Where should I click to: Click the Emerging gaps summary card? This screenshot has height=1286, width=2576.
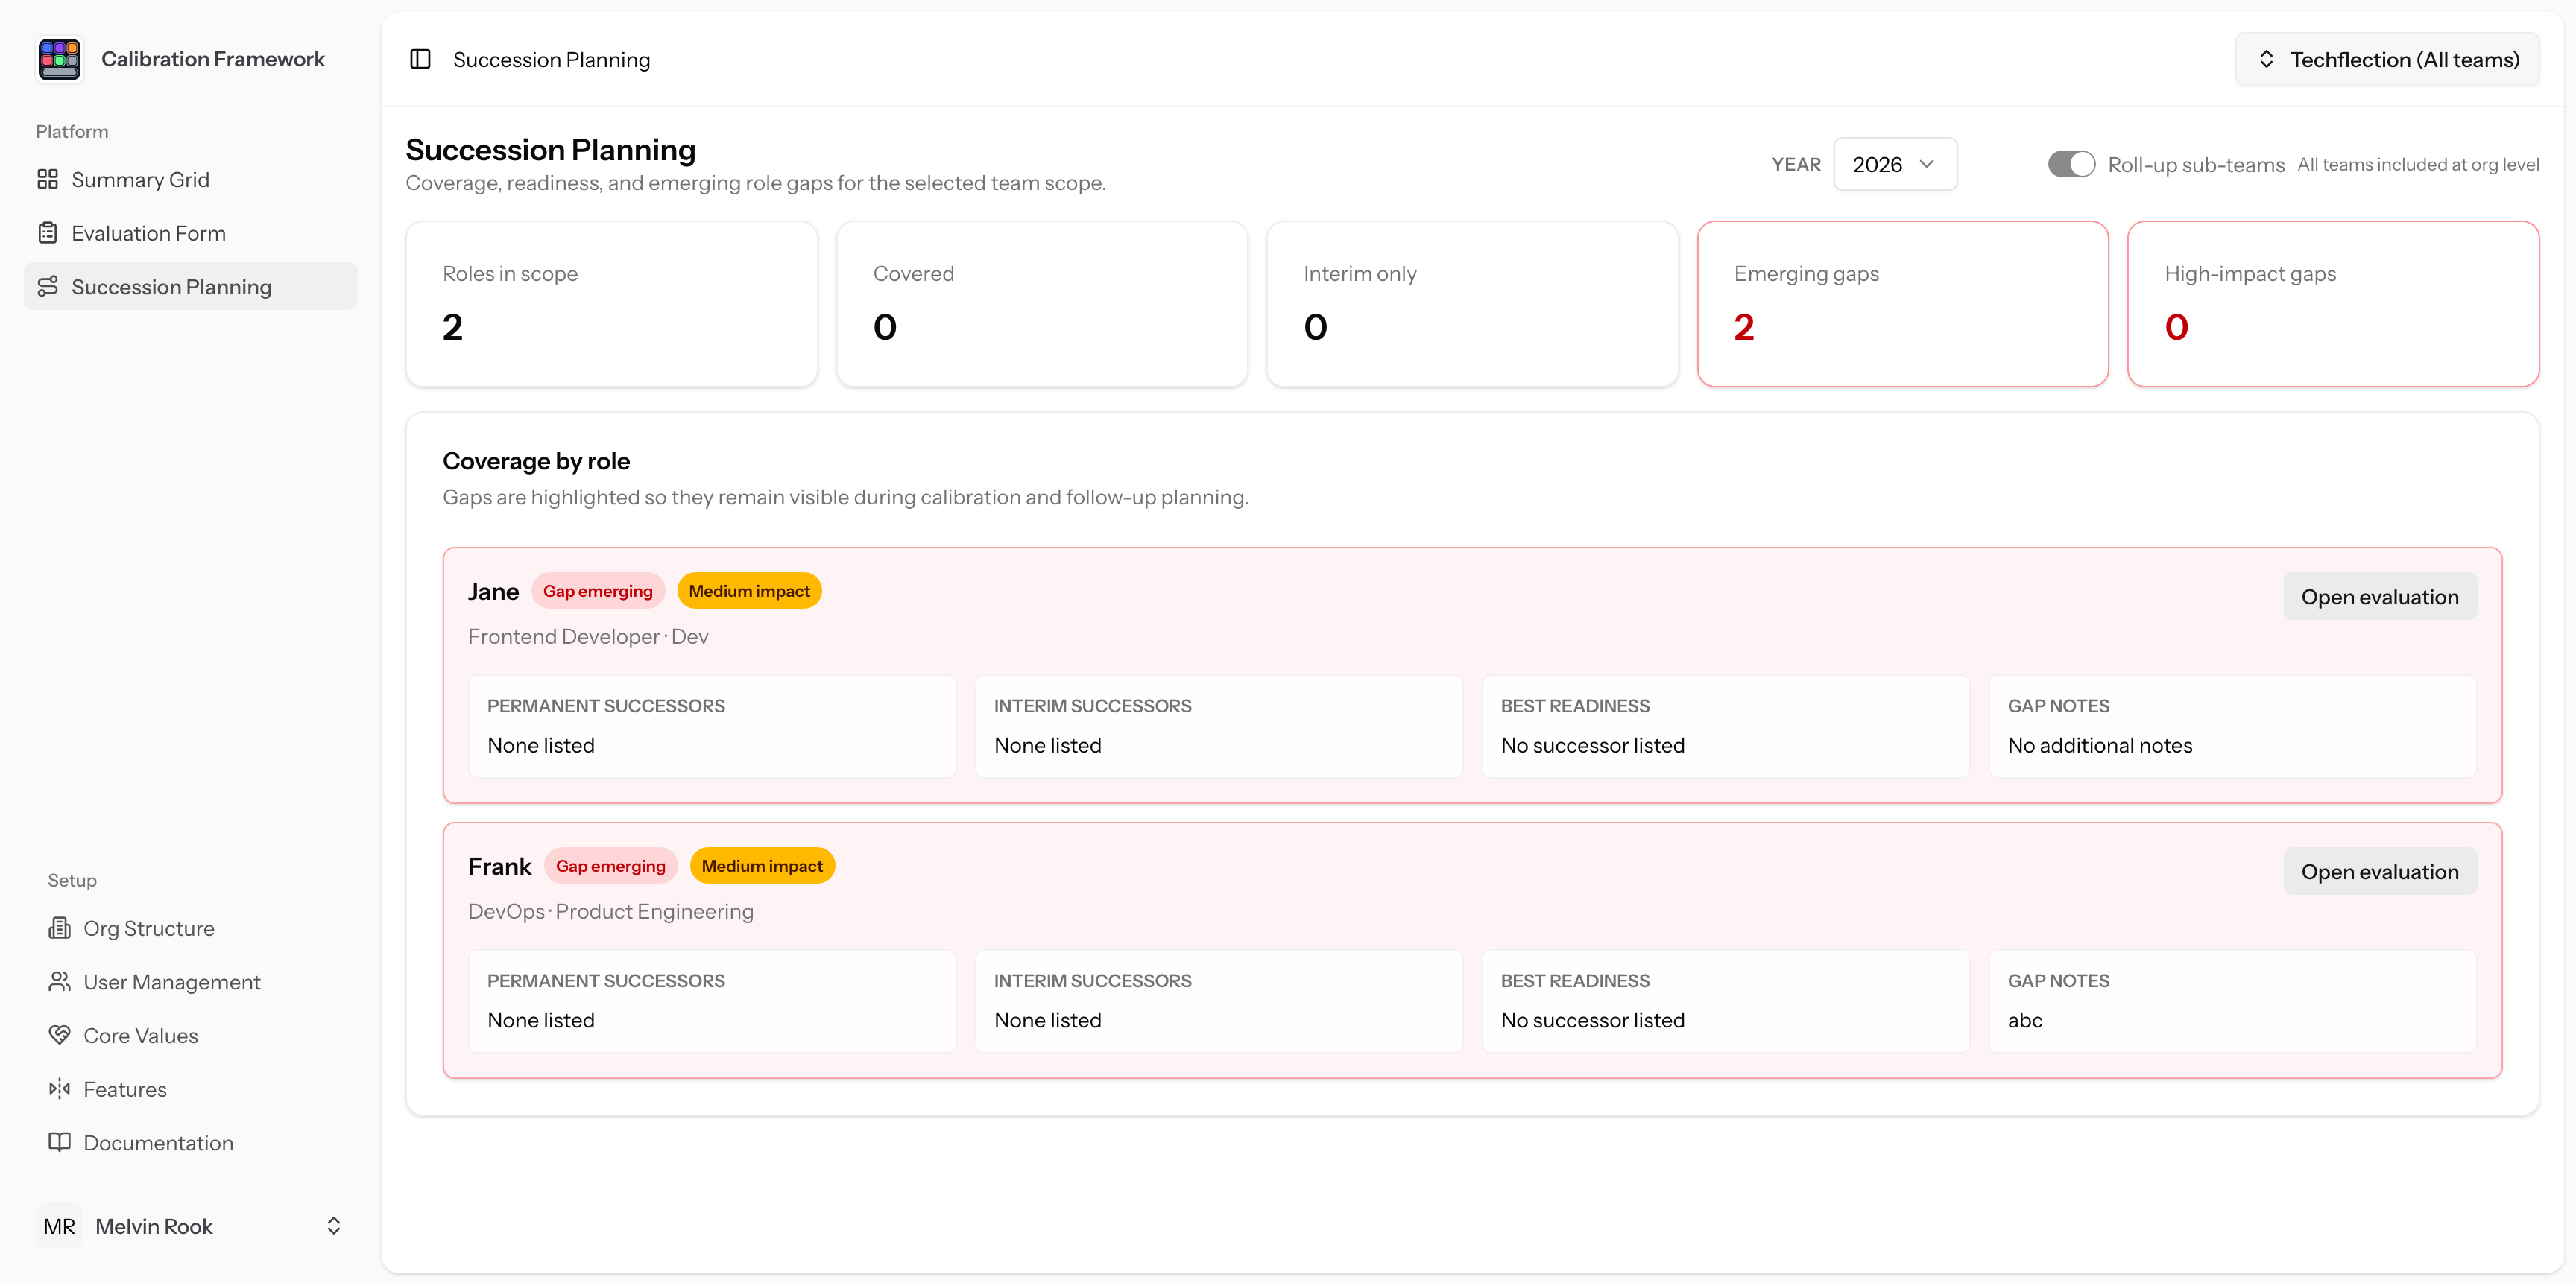click(x=1903, y=304)
